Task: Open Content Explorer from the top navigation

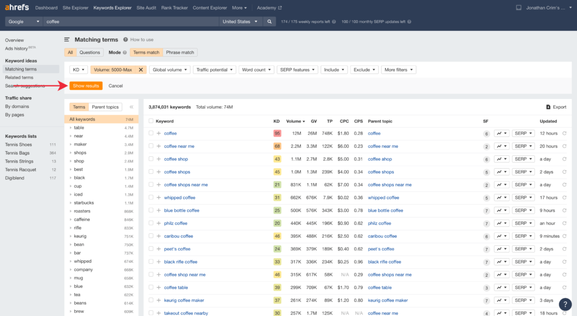Action: coord(210,8)
